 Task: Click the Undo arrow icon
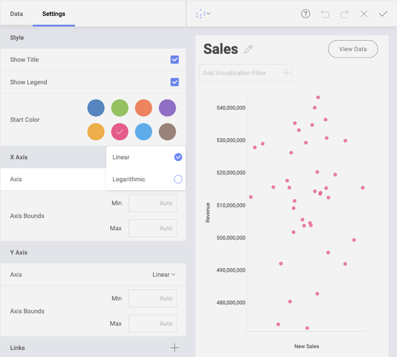tap(325, 14)
